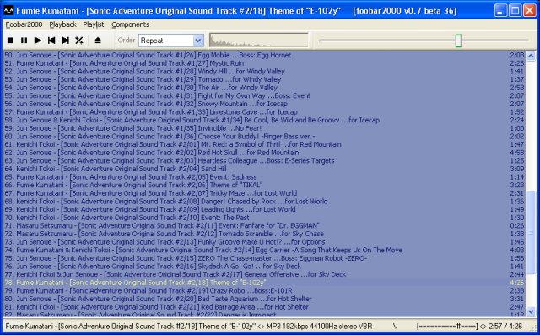Viewport: 540px width, 335px height.
Task: Open the Order dropdown showing Repeat
Action: (x=170, y=41)
